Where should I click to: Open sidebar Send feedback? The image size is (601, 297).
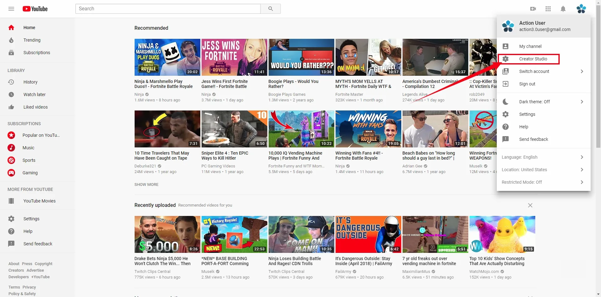pos(38,244)
